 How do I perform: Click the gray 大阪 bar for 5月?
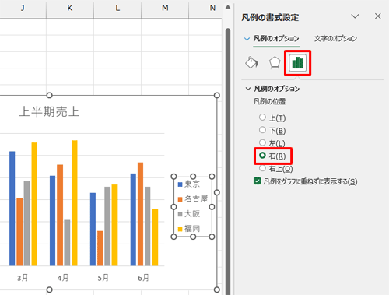coord(107,227)
